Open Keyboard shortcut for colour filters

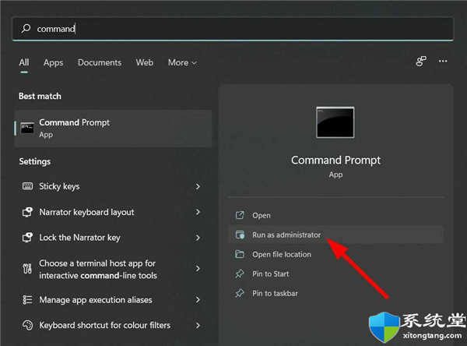tap(113, 325)
